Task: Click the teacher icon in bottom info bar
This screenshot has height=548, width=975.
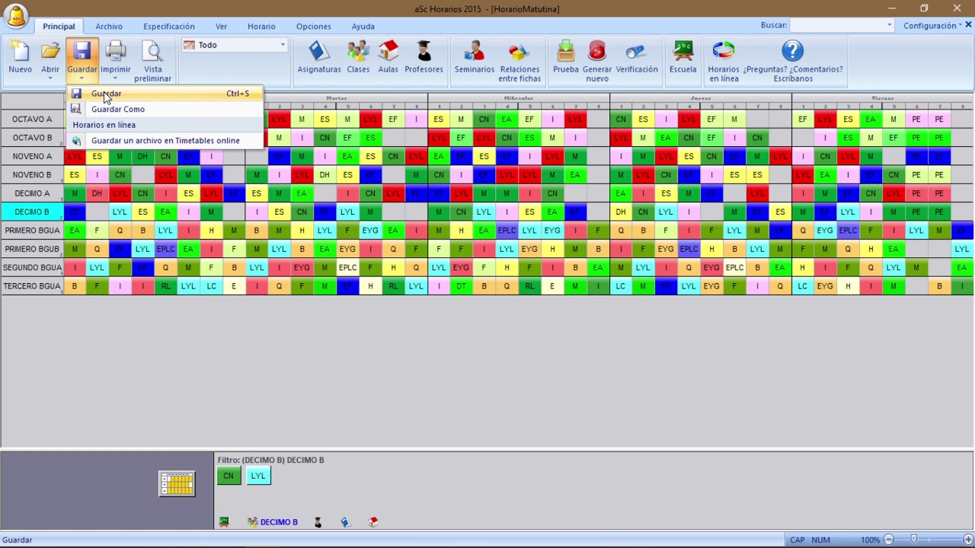Action: (318, 522)
